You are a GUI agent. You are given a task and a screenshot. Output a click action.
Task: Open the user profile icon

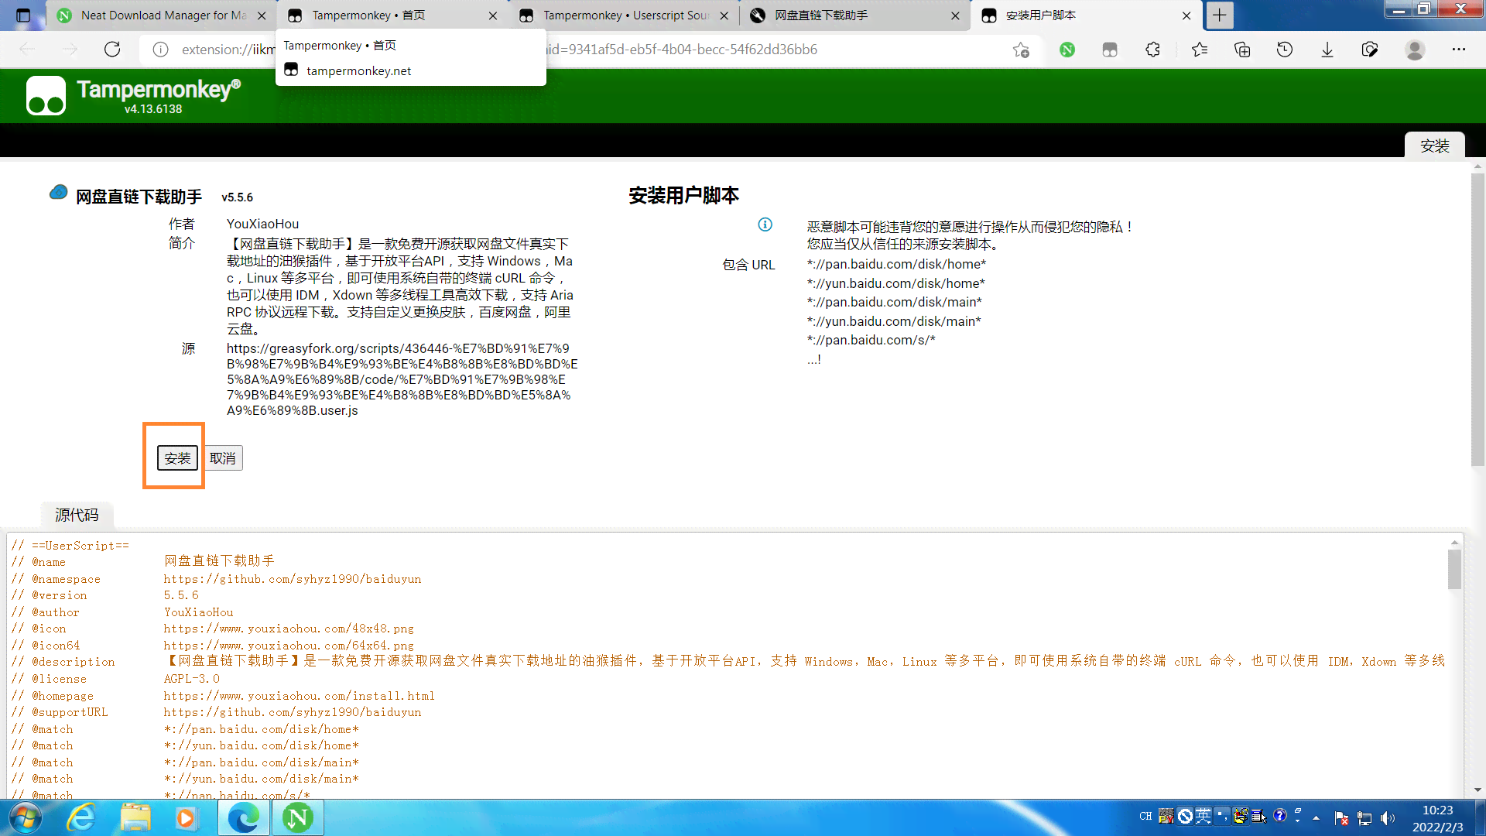pyautogui.click(x=1415, y=50)
